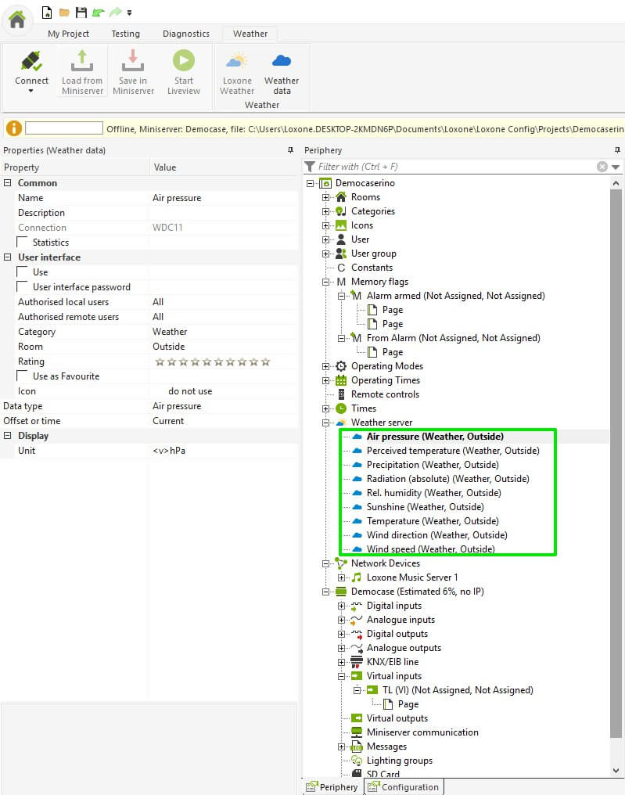Click the Connect icon in the ribbon
Screen dimensions: 625x795
coord(31,63)
